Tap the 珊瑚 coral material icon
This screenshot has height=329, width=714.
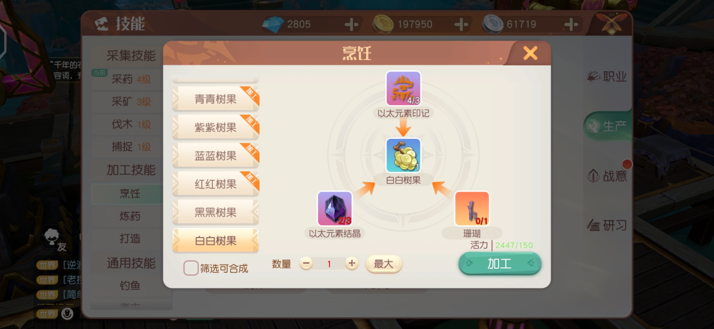(x=472, y=209)
